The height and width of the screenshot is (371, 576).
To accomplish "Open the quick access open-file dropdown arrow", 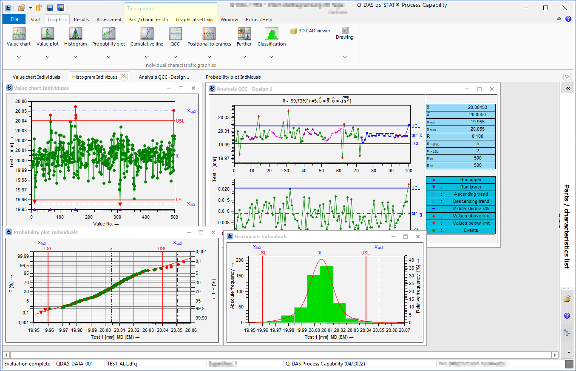I will point(31,8).
